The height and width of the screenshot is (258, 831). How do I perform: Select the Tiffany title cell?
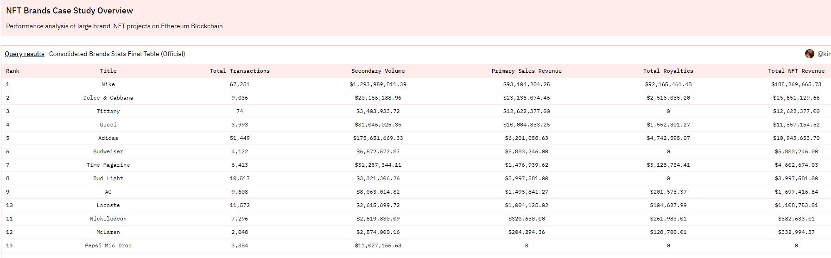pyautogui.click(x=108, y=111)
